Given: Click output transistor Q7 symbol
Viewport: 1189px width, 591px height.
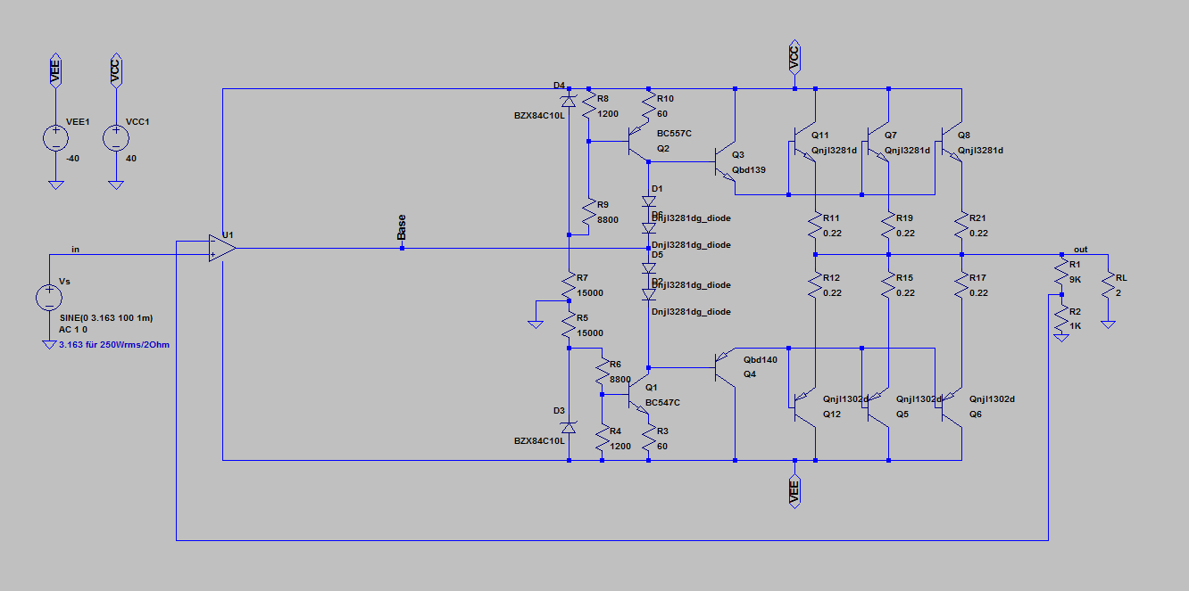Looking at the screenshot, I should 877,141.
